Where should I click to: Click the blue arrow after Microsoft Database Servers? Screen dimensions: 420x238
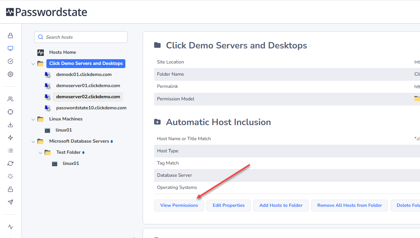coord(112,142)
